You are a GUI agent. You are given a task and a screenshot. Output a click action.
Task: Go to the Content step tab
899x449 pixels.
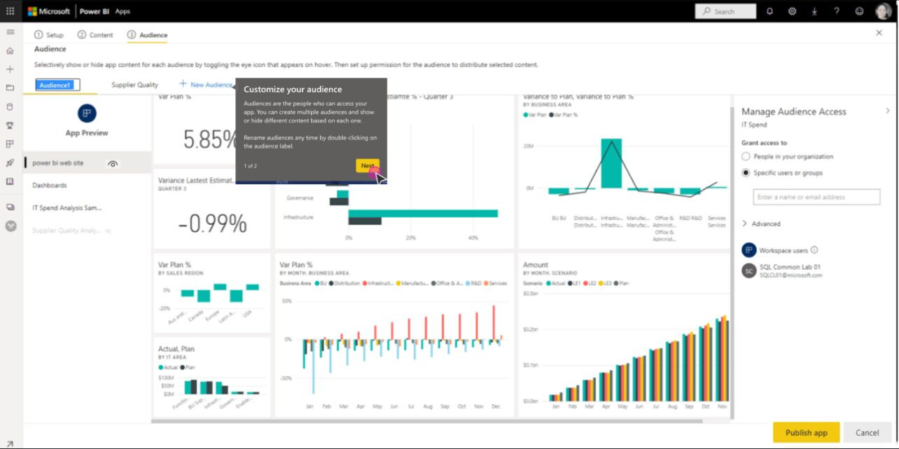click(95, 35)
